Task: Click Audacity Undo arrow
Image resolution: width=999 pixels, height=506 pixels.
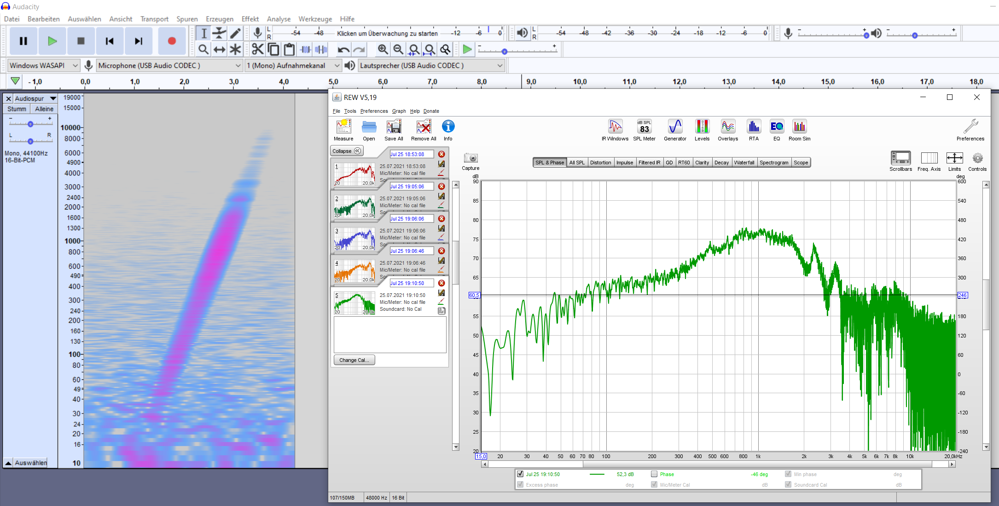Action: (x=343, y=49)
